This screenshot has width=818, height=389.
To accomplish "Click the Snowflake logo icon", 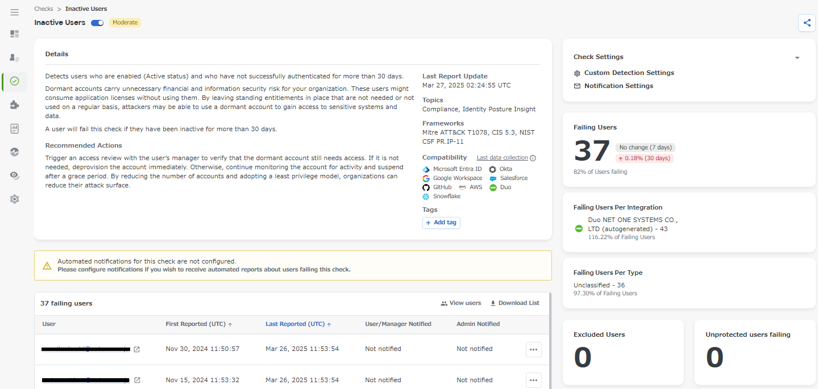I will point(426,196).
